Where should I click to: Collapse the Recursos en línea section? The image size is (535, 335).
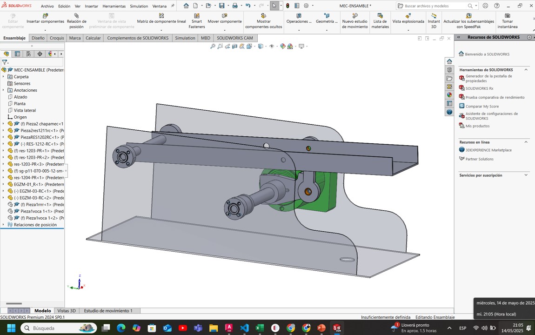tap(526, 142)
